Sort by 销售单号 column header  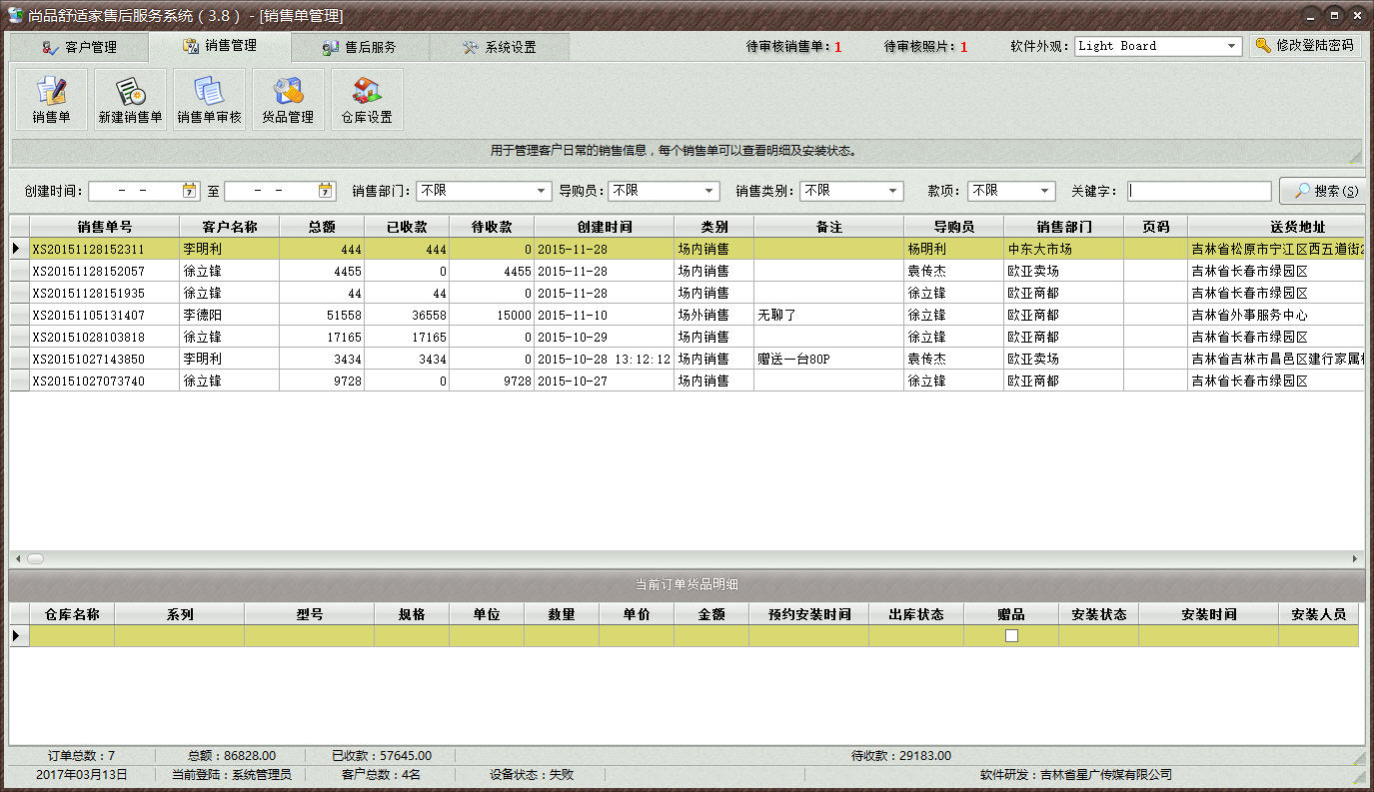(x=105, y=227)
